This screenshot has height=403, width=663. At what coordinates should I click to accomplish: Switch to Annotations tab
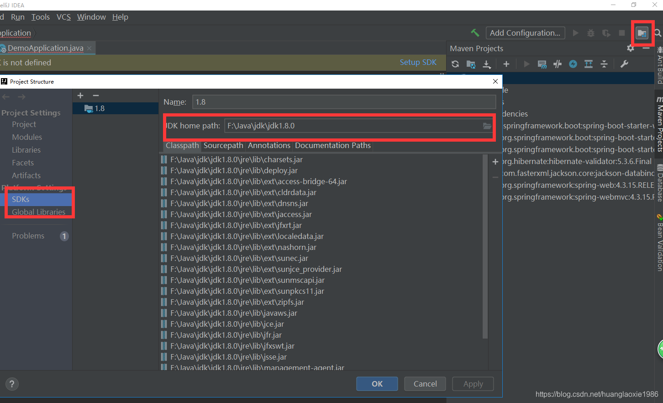point(269,145)
